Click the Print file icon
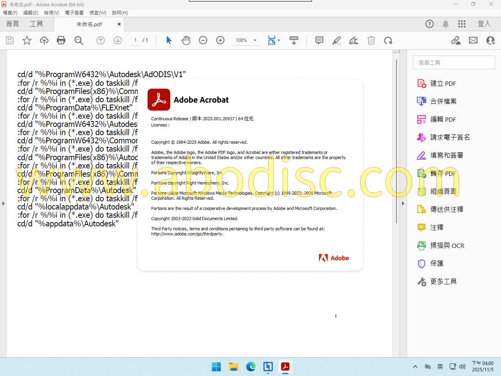501x376 pixels. pyautogui.click(x=61, y=40)
